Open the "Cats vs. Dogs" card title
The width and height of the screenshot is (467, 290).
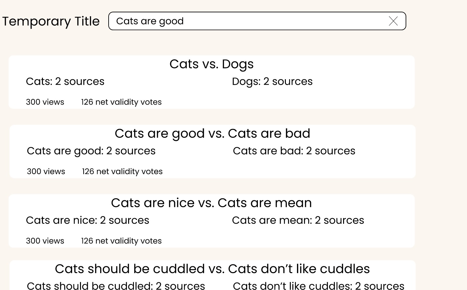[211, 64]
